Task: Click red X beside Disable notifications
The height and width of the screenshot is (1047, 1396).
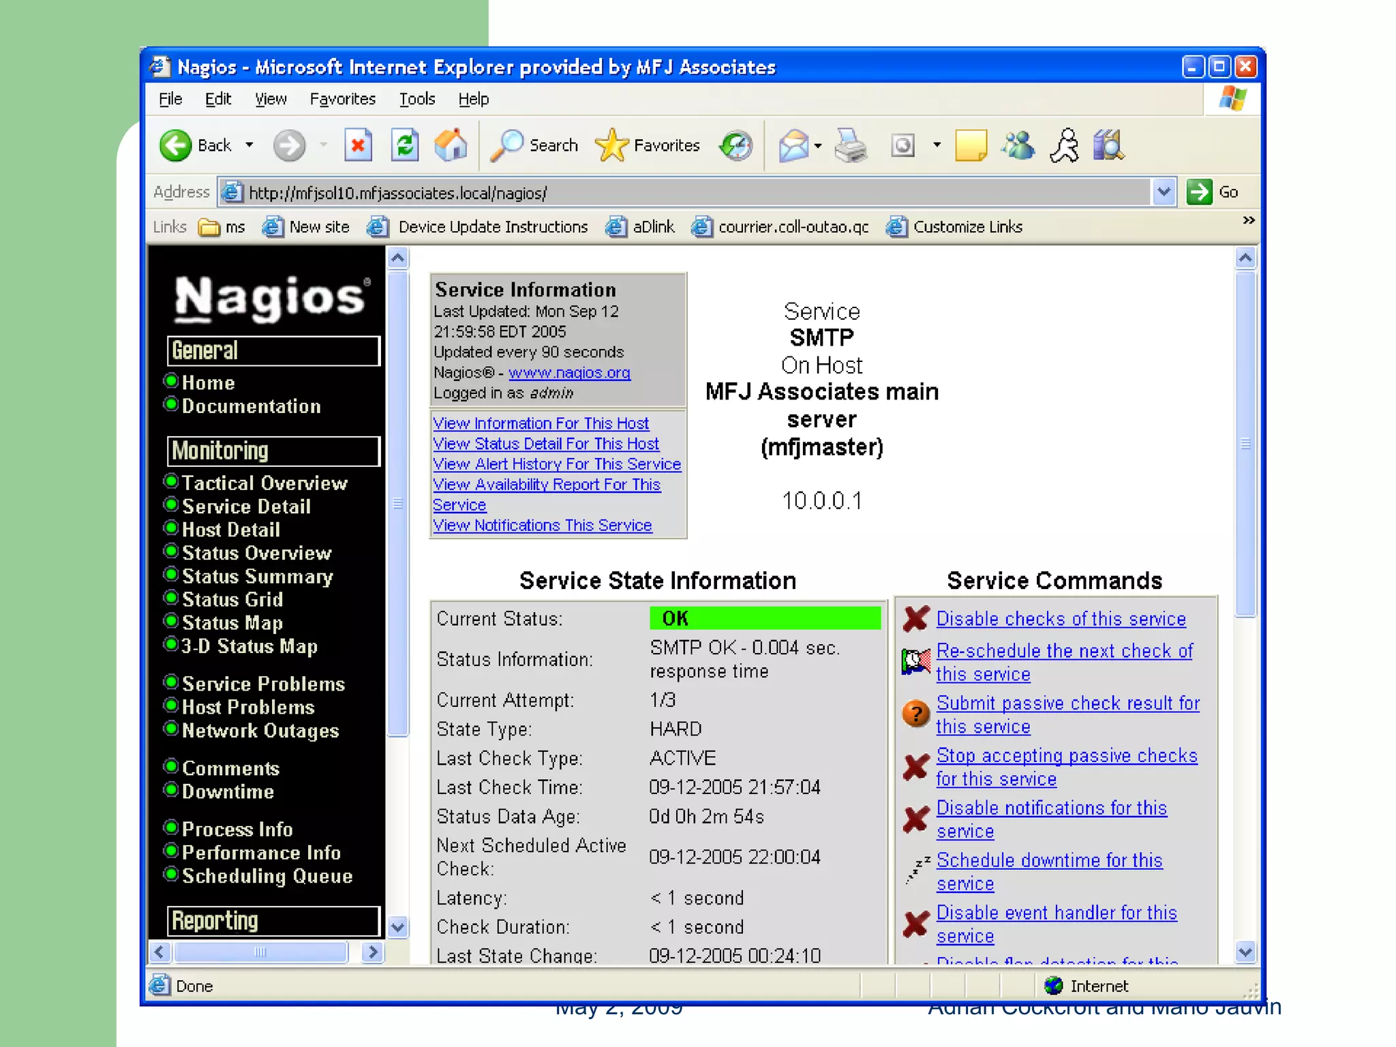Action: pos(915,819)
